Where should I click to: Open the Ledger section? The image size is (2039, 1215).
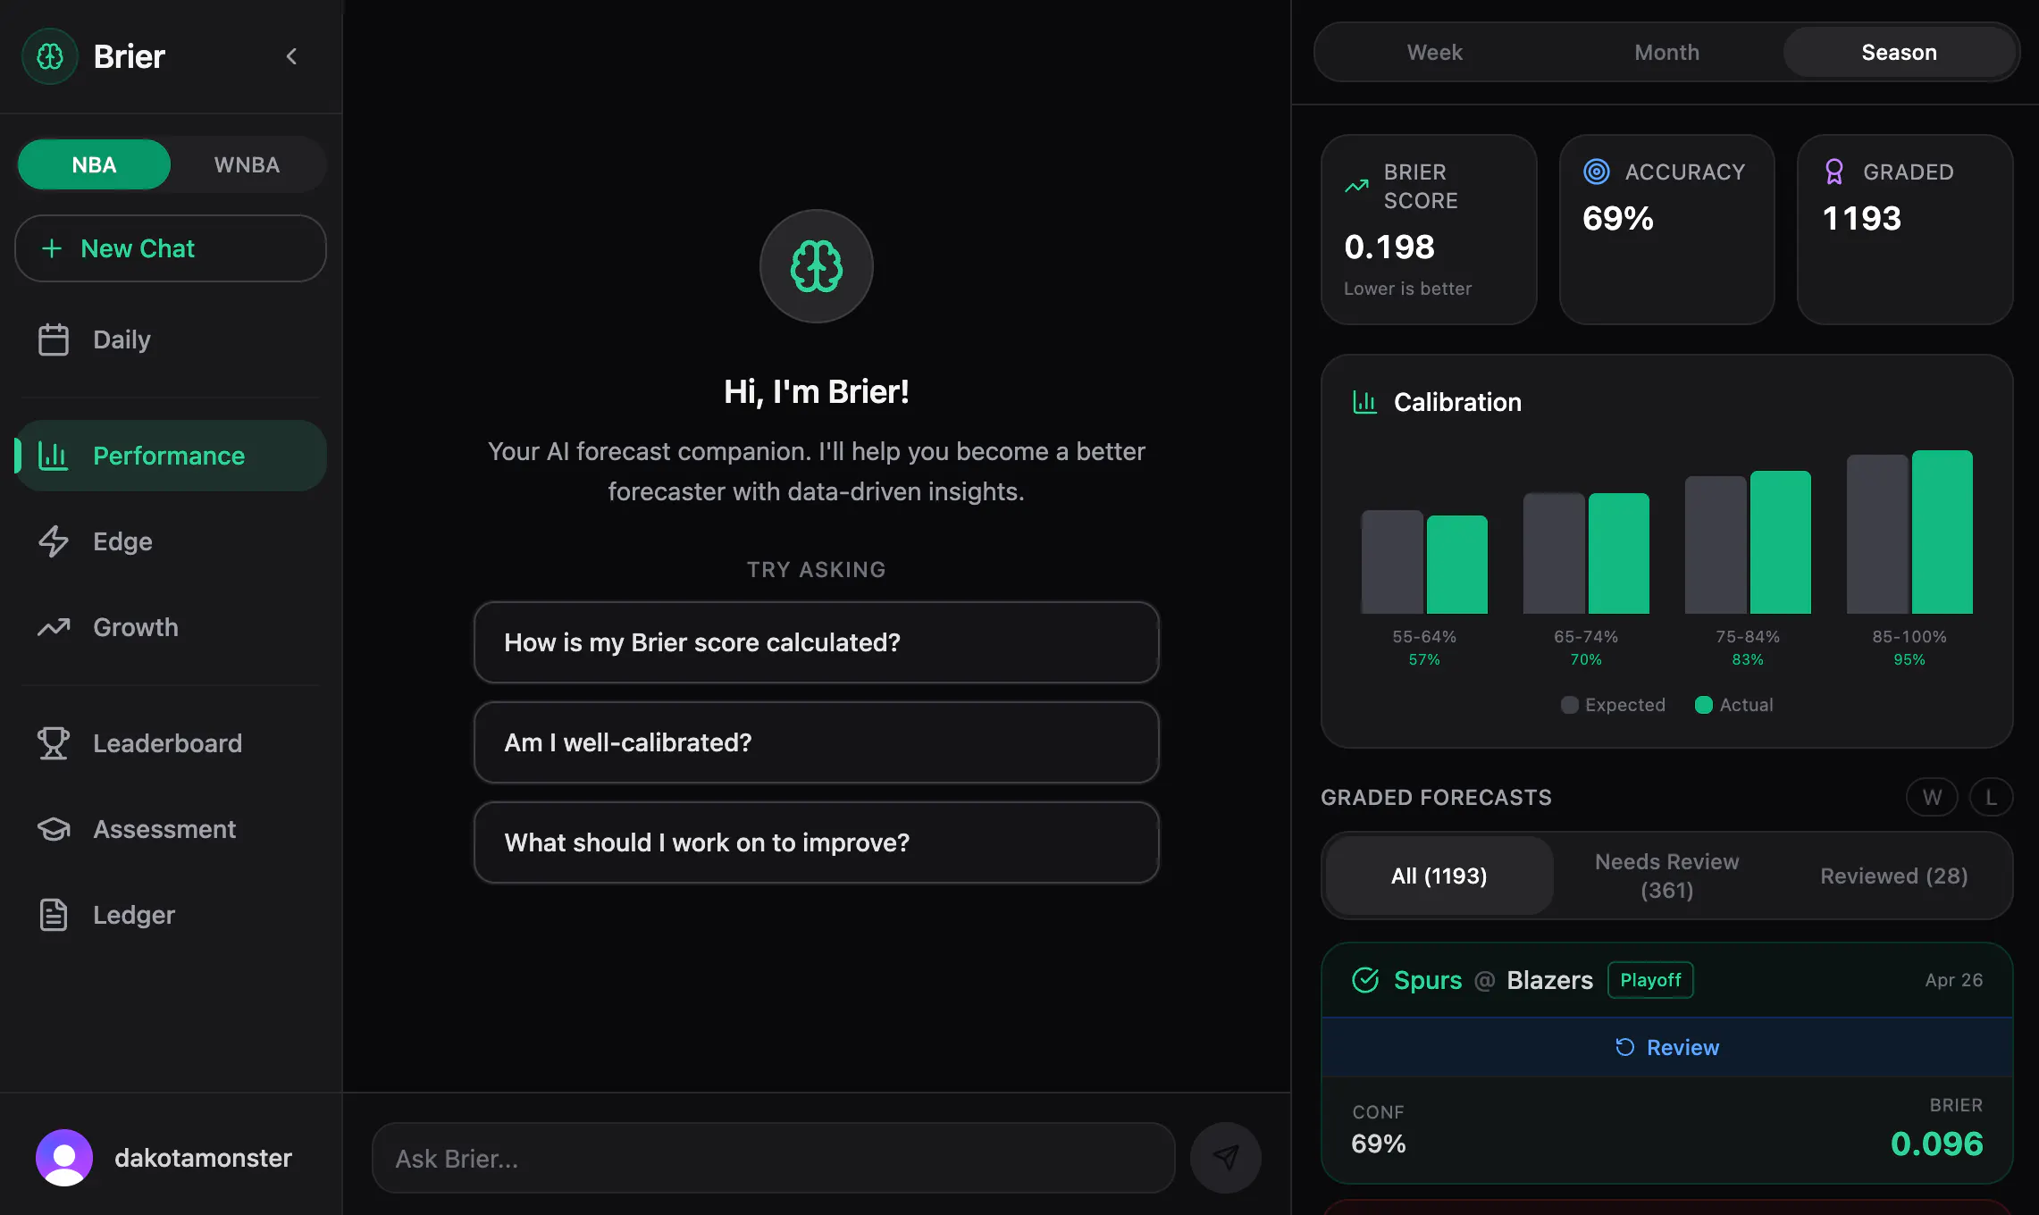tap(171, 915)
